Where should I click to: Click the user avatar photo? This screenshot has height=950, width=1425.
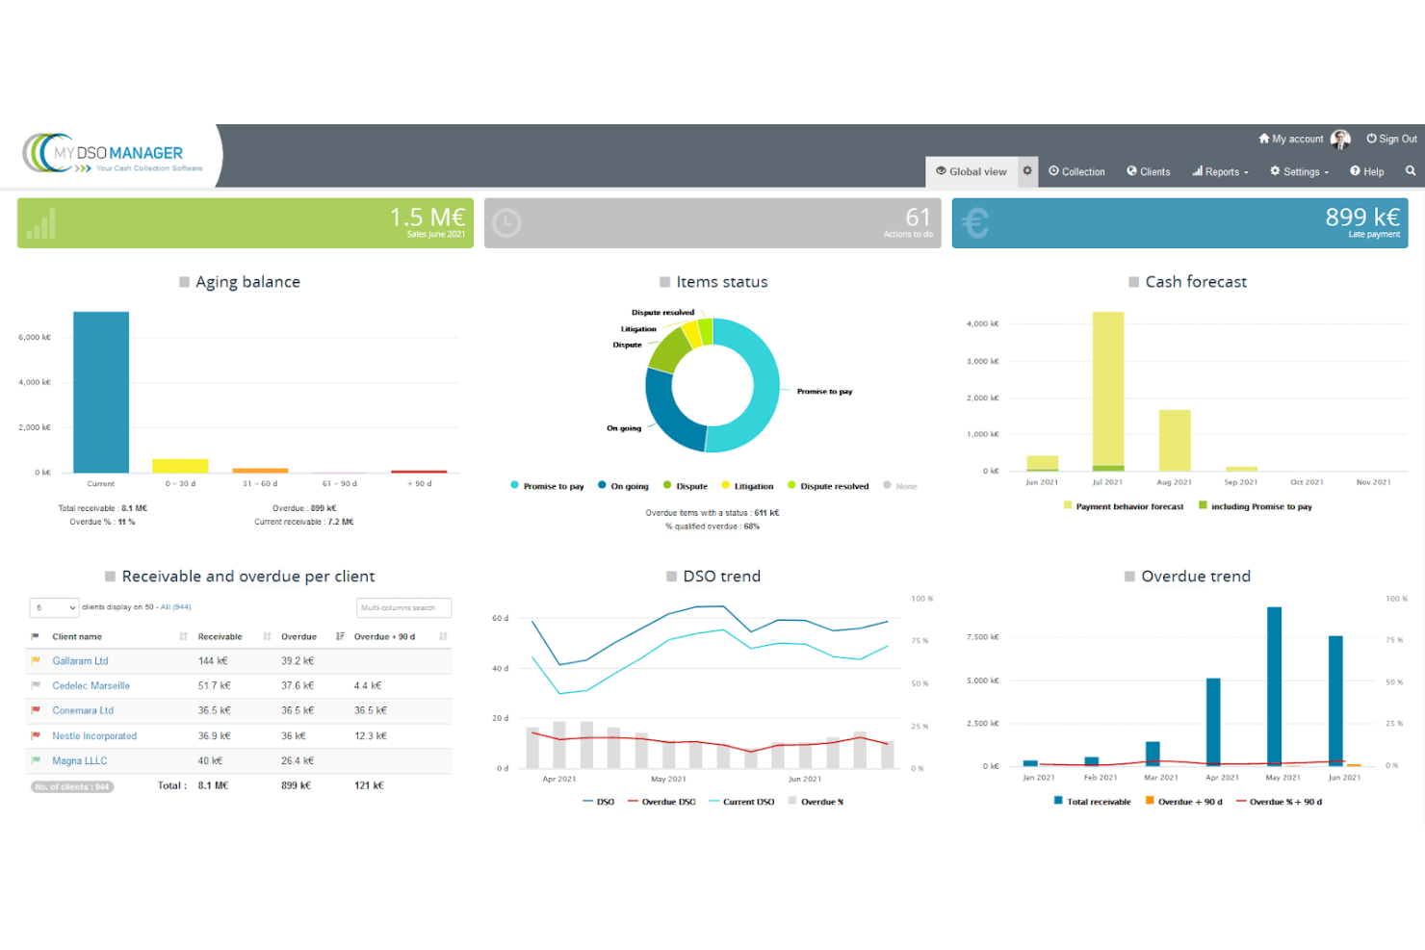pyautogui.click(x=1340, y=140)
